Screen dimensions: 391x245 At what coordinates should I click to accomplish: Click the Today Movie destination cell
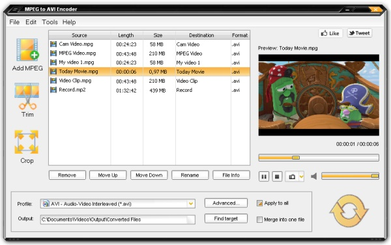190,72
